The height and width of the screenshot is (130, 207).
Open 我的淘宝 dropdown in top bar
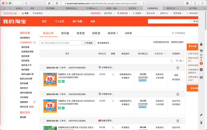point(109,13)
